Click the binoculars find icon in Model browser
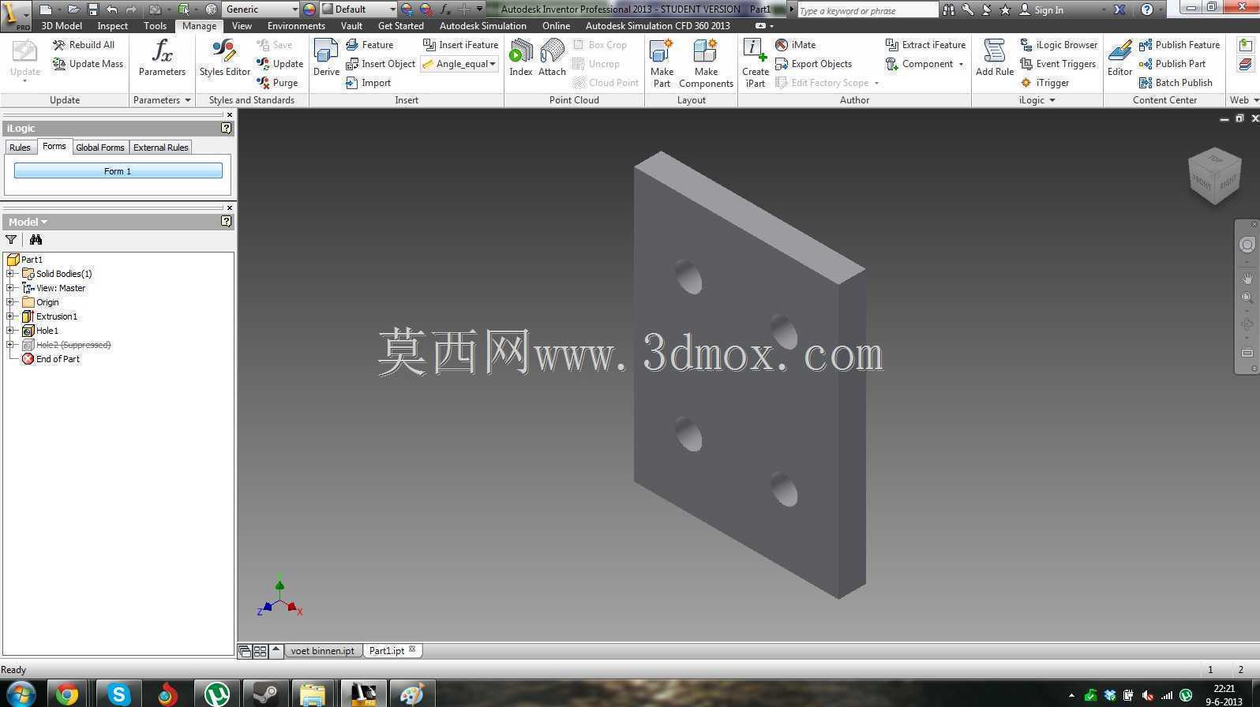The image size is (1260, 707). (x=36, y=240)
